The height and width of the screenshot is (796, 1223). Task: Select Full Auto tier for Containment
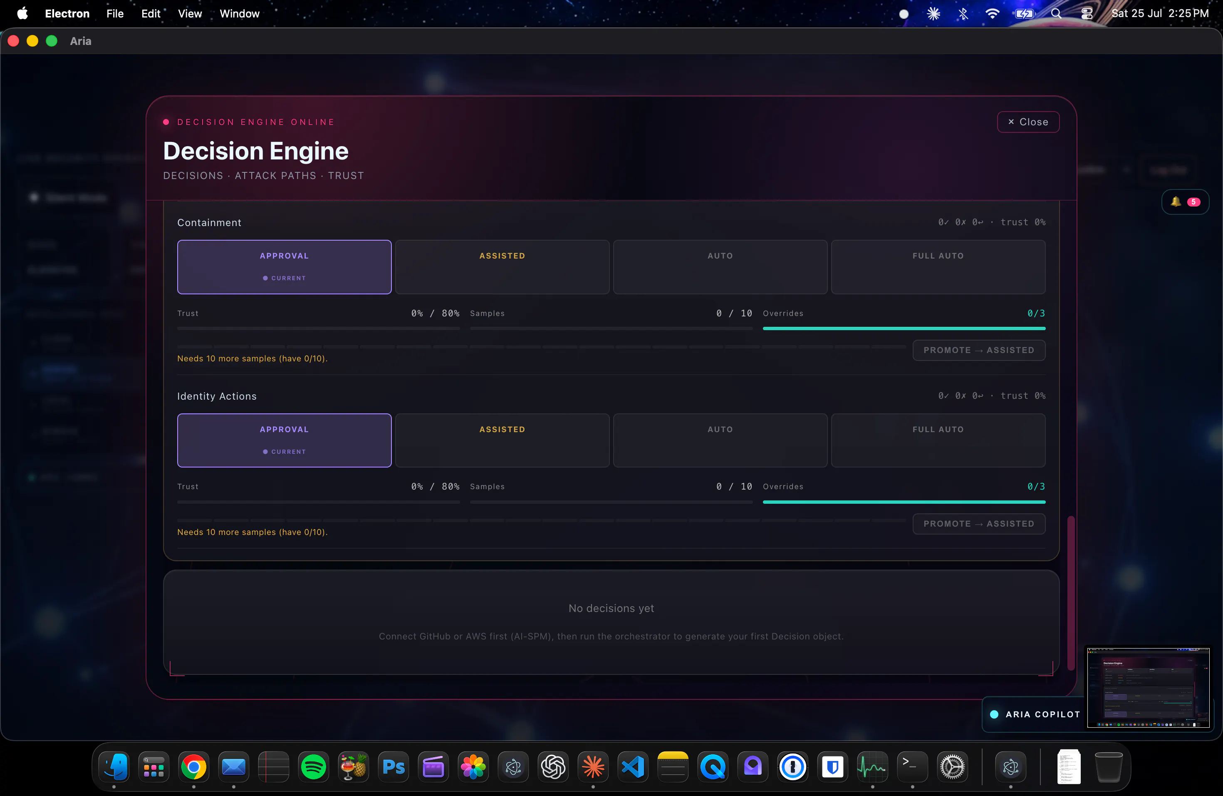click(x=938, y=267)
